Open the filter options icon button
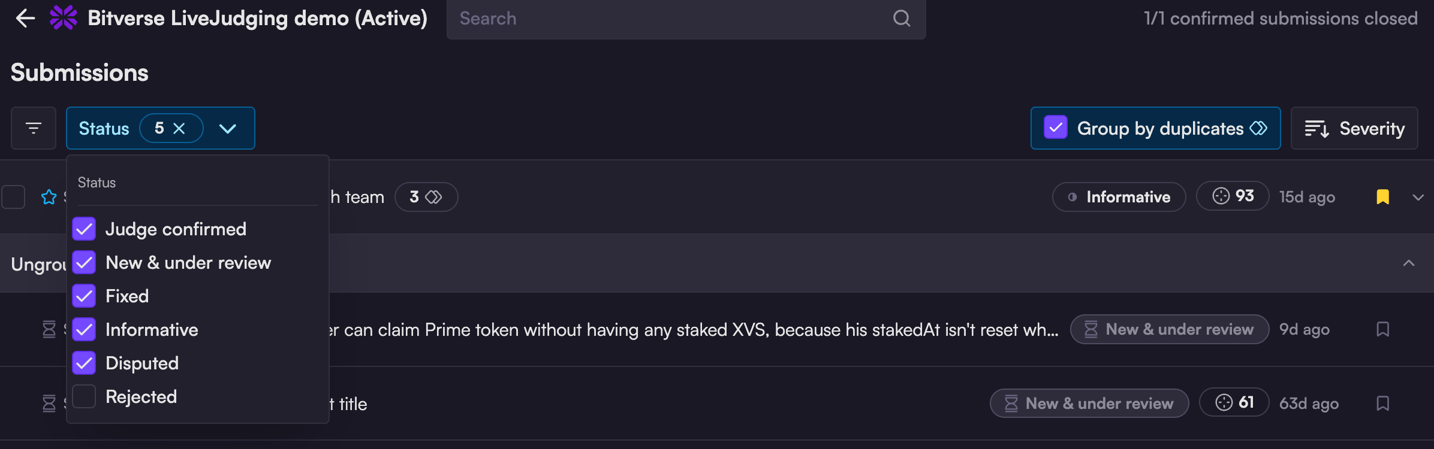1434x449 pixels. point(34,128)
